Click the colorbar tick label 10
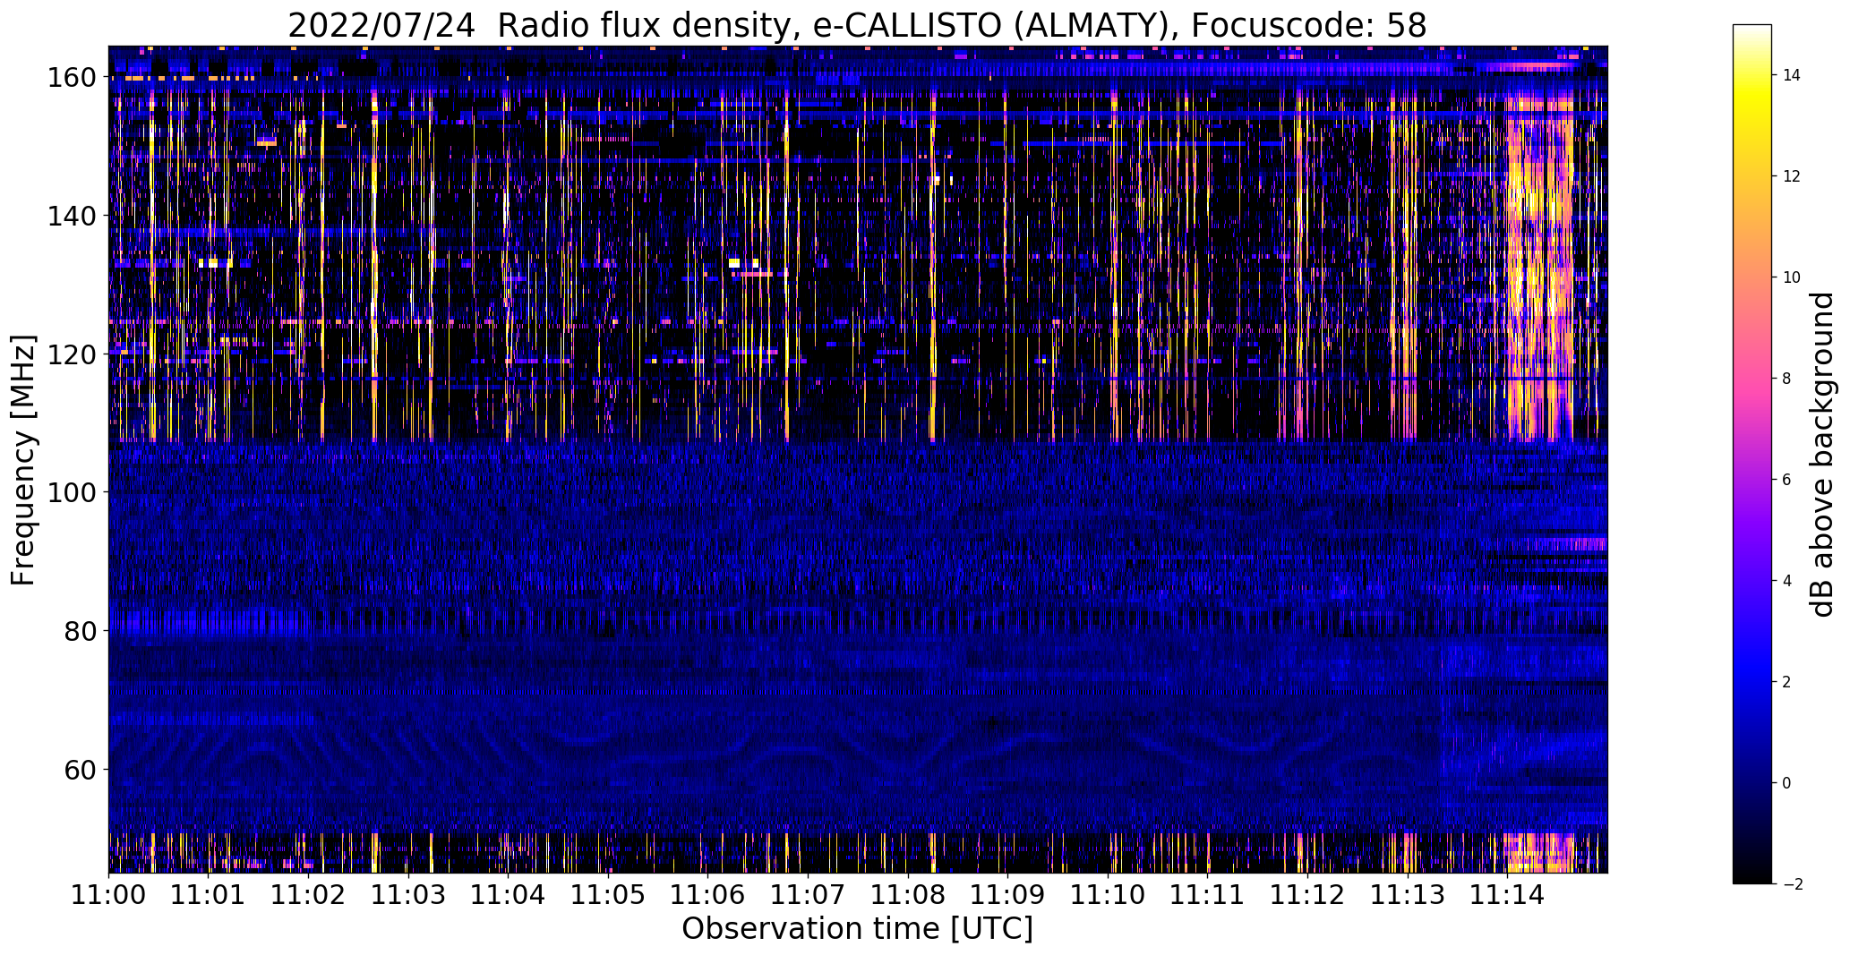Image resolution: width=1850 pixels, height=955 pixels. click(x=1792, y=277)
